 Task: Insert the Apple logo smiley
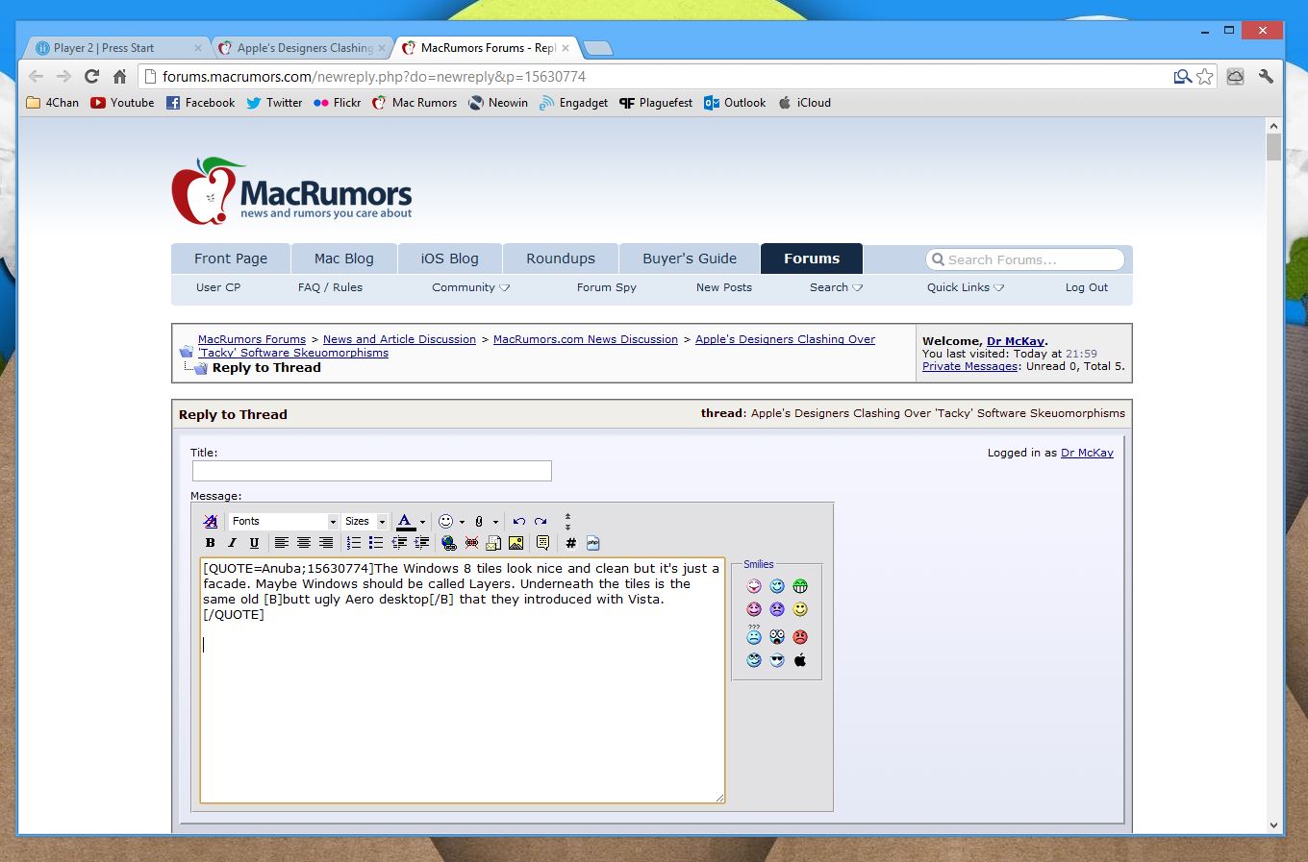pos(800,660)
